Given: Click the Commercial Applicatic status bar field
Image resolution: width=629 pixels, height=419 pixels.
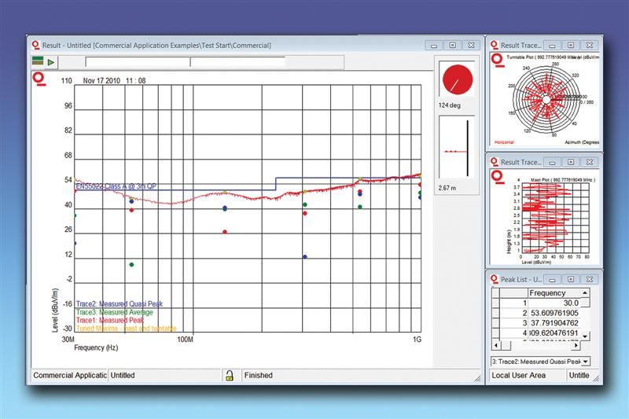Looking at the screenshot, I should tap(69, 375).
